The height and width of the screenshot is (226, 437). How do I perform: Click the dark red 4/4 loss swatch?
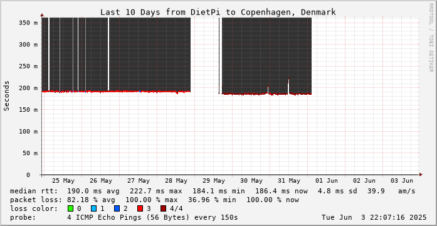point(164,208)
